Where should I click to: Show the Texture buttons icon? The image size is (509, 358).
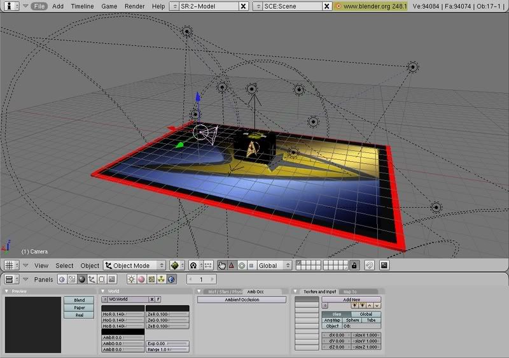pos(151,280)
